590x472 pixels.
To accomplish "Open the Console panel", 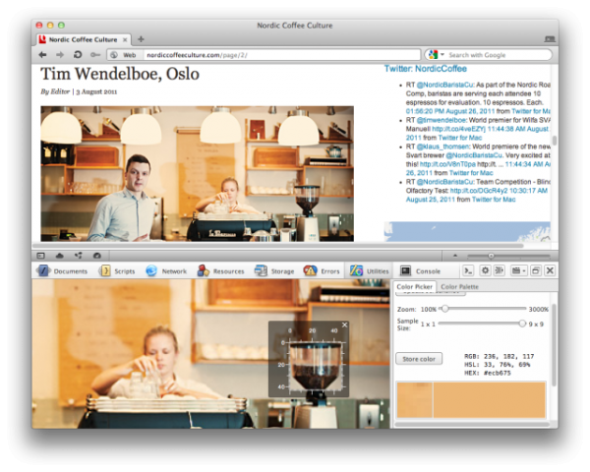I will click(421, 270).
